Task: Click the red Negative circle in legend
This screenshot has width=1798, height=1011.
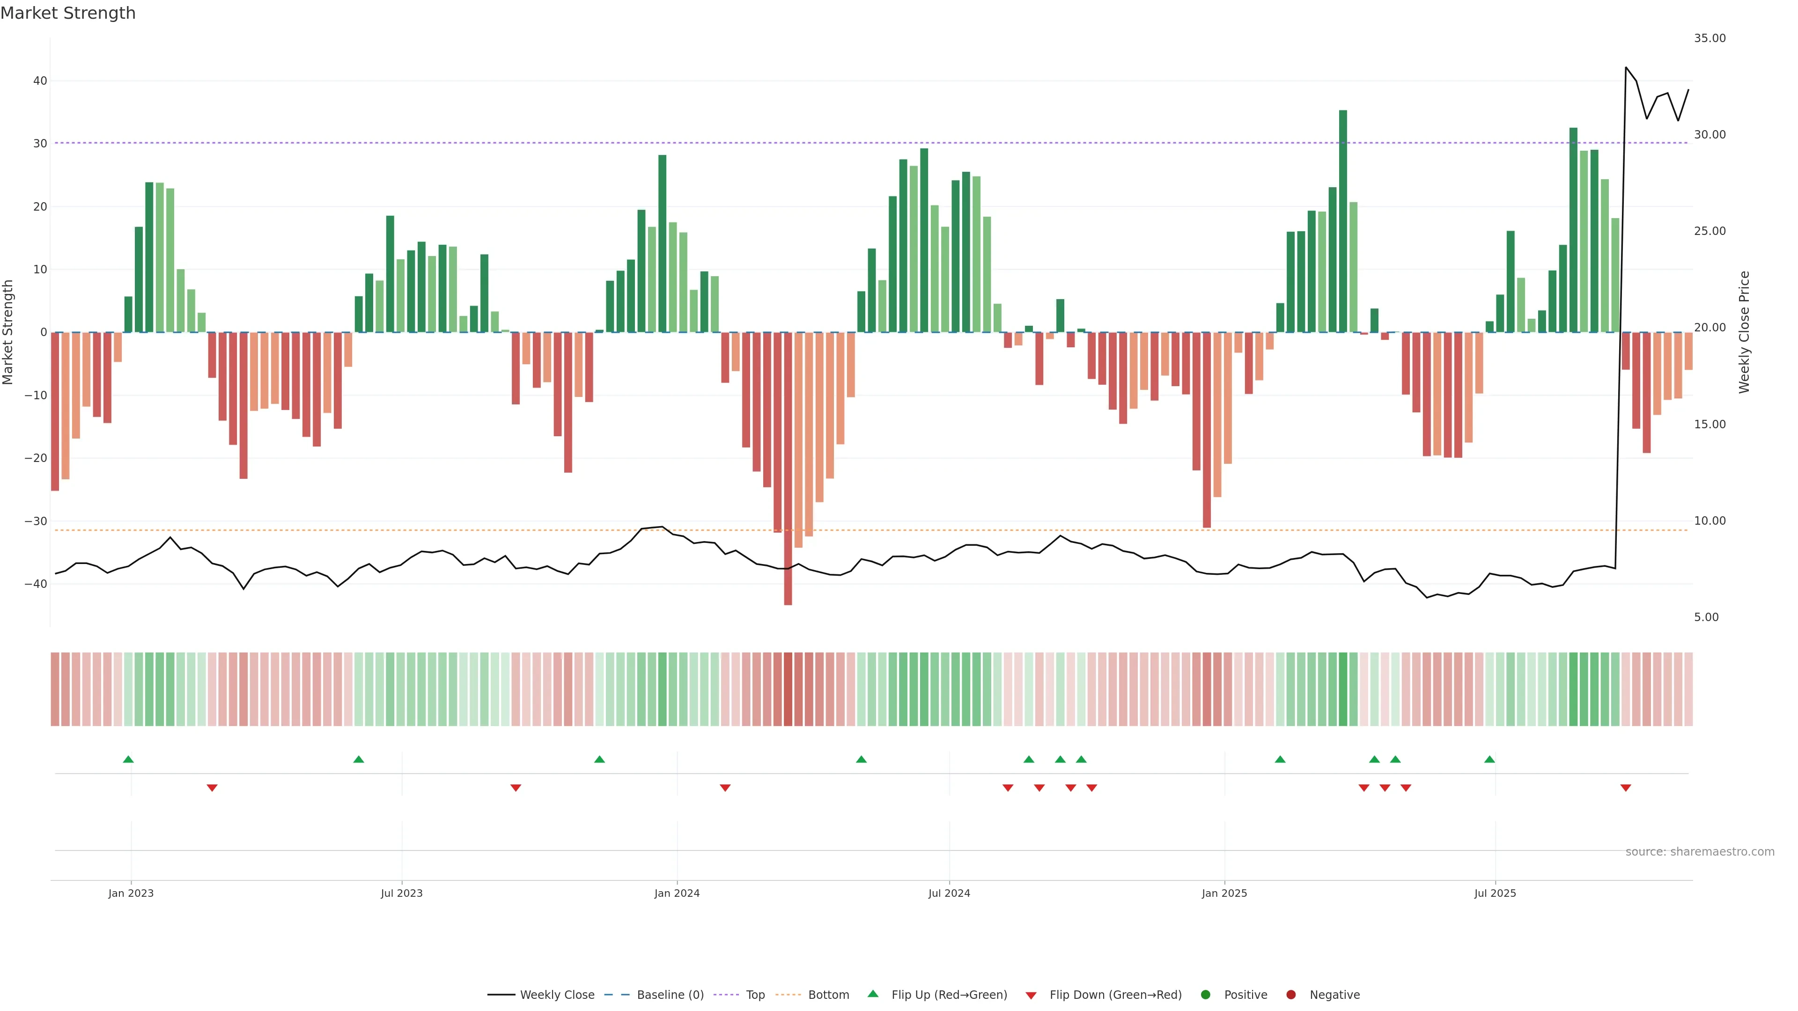Action: click(x=1290, y=994)
